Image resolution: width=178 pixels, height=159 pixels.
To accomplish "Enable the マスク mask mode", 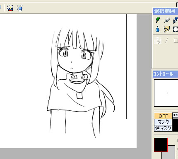I will click(x=163, y=122).
